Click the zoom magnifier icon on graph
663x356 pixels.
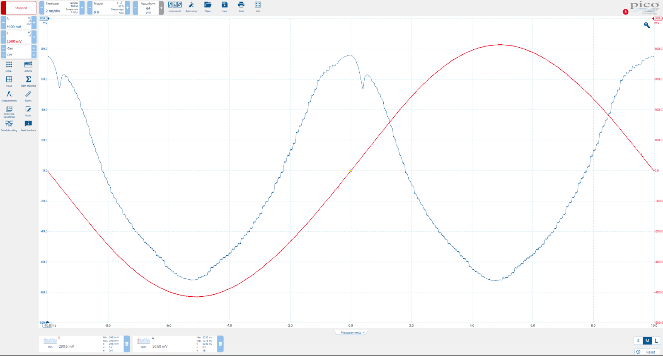coord(647,25)
